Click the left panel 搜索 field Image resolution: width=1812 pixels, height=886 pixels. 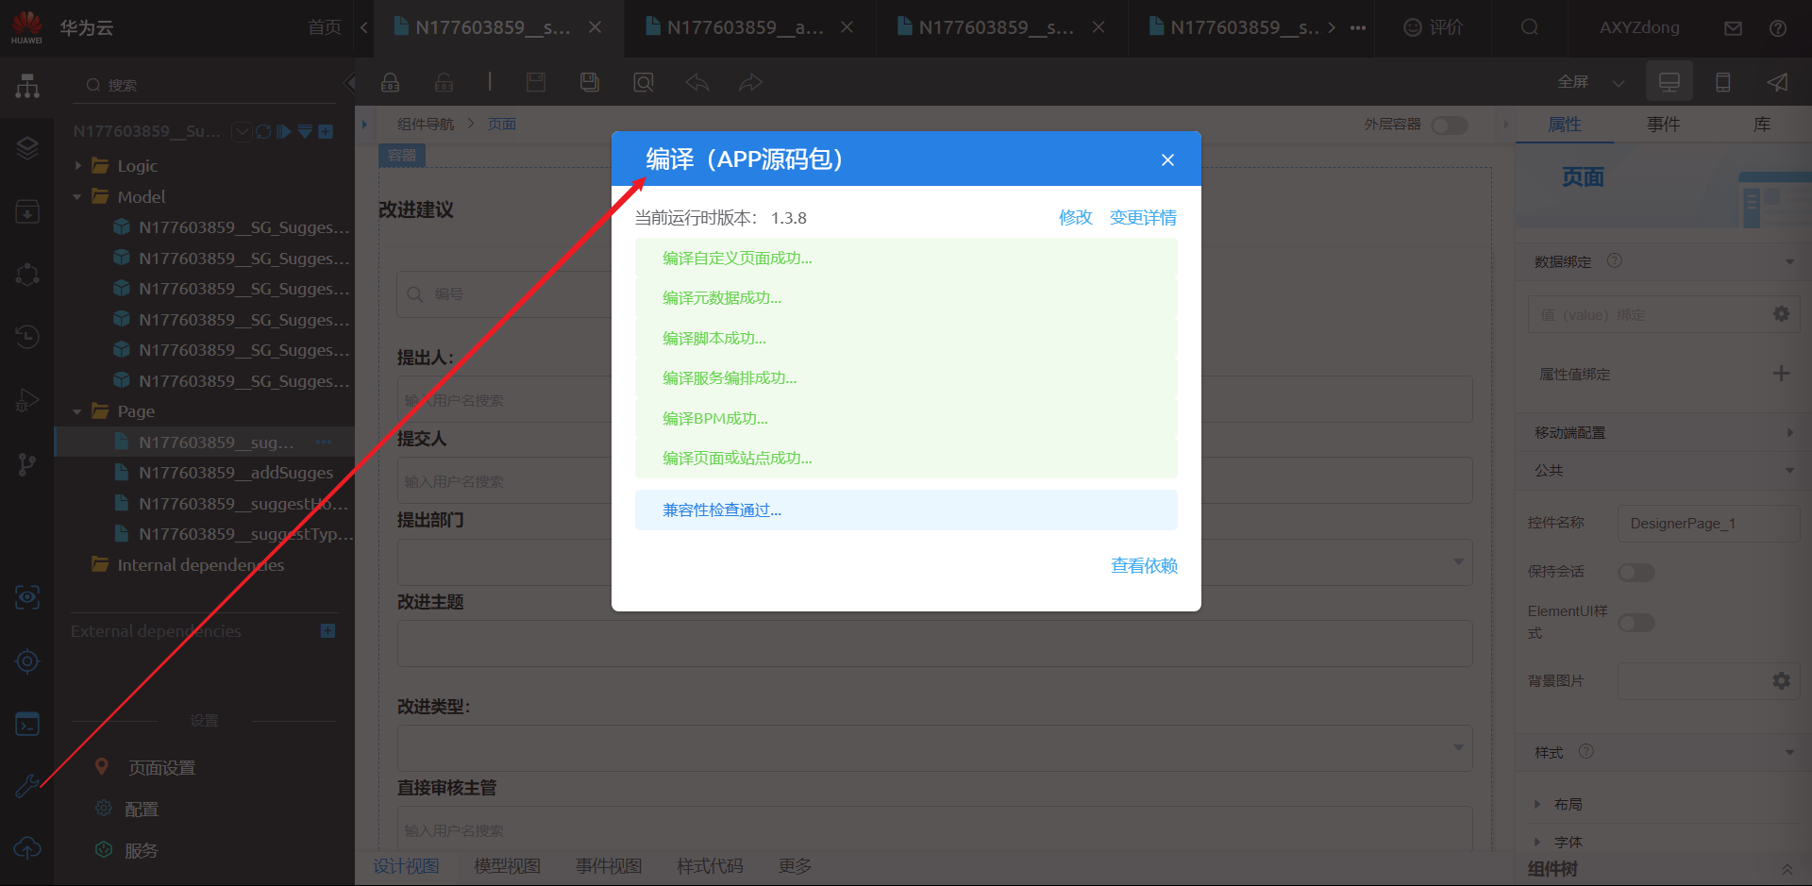click(x=204, y=85)
